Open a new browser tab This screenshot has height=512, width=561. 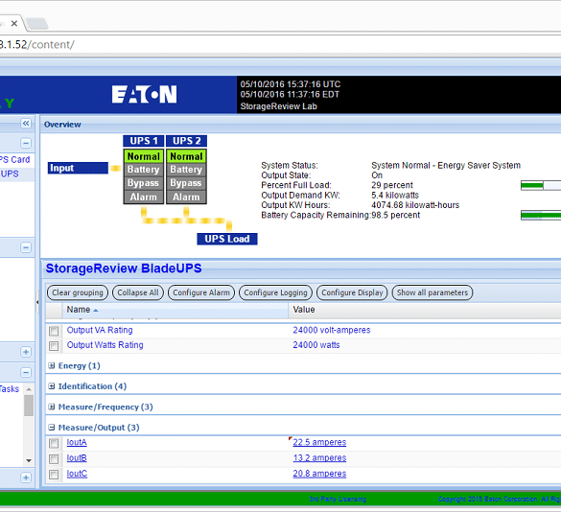click(36, 24)
